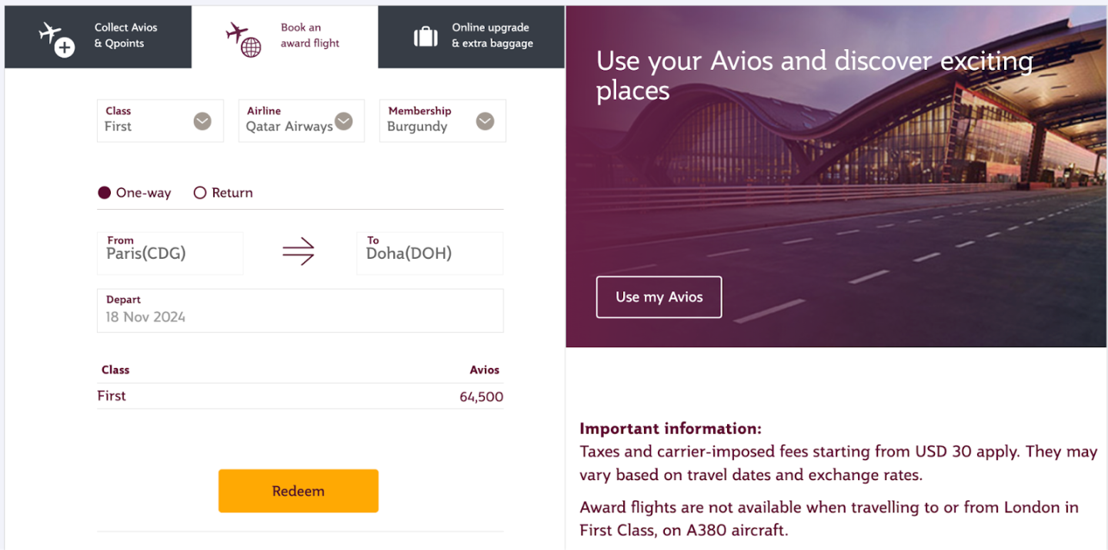Go to Online upgrade & extra baggage tab
Viewport: 1108px width, 550px height.
[x=492, y=36]
